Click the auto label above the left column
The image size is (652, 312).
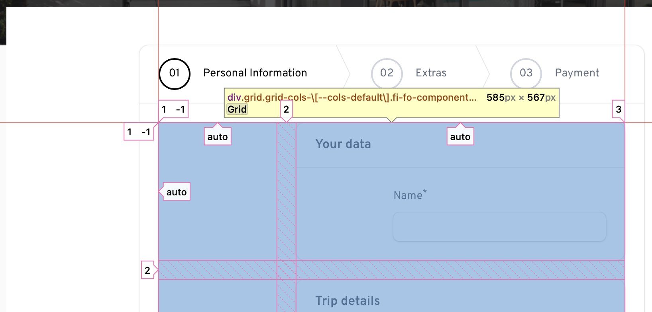(218, 136)
